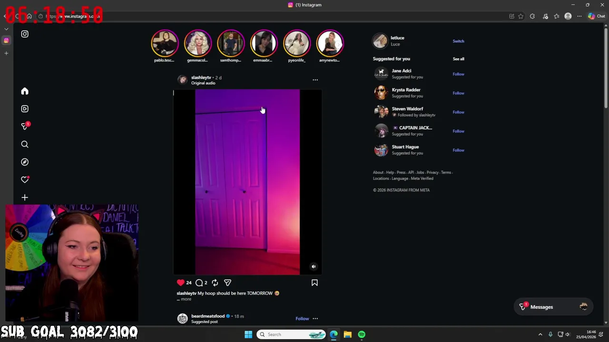This screenshot has width=609, height=342.
Task: Open Microsoft Edge from taskbar
Action: [334, 334]
